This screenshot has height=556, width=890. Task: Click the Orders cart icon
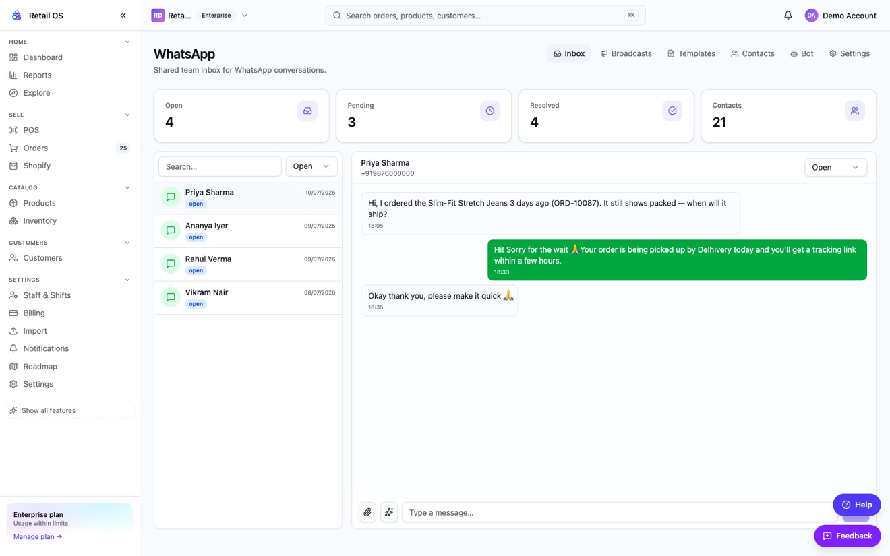point(13,148)
